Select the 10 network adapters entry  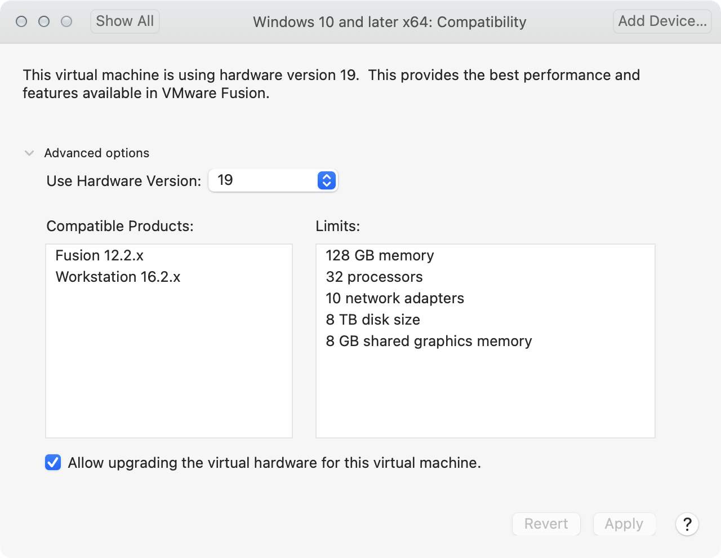[x=395, y=298]
